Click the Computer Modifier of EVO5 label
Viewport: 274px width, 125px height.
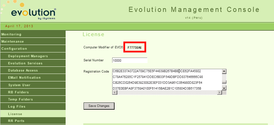[x=103, y=47]
